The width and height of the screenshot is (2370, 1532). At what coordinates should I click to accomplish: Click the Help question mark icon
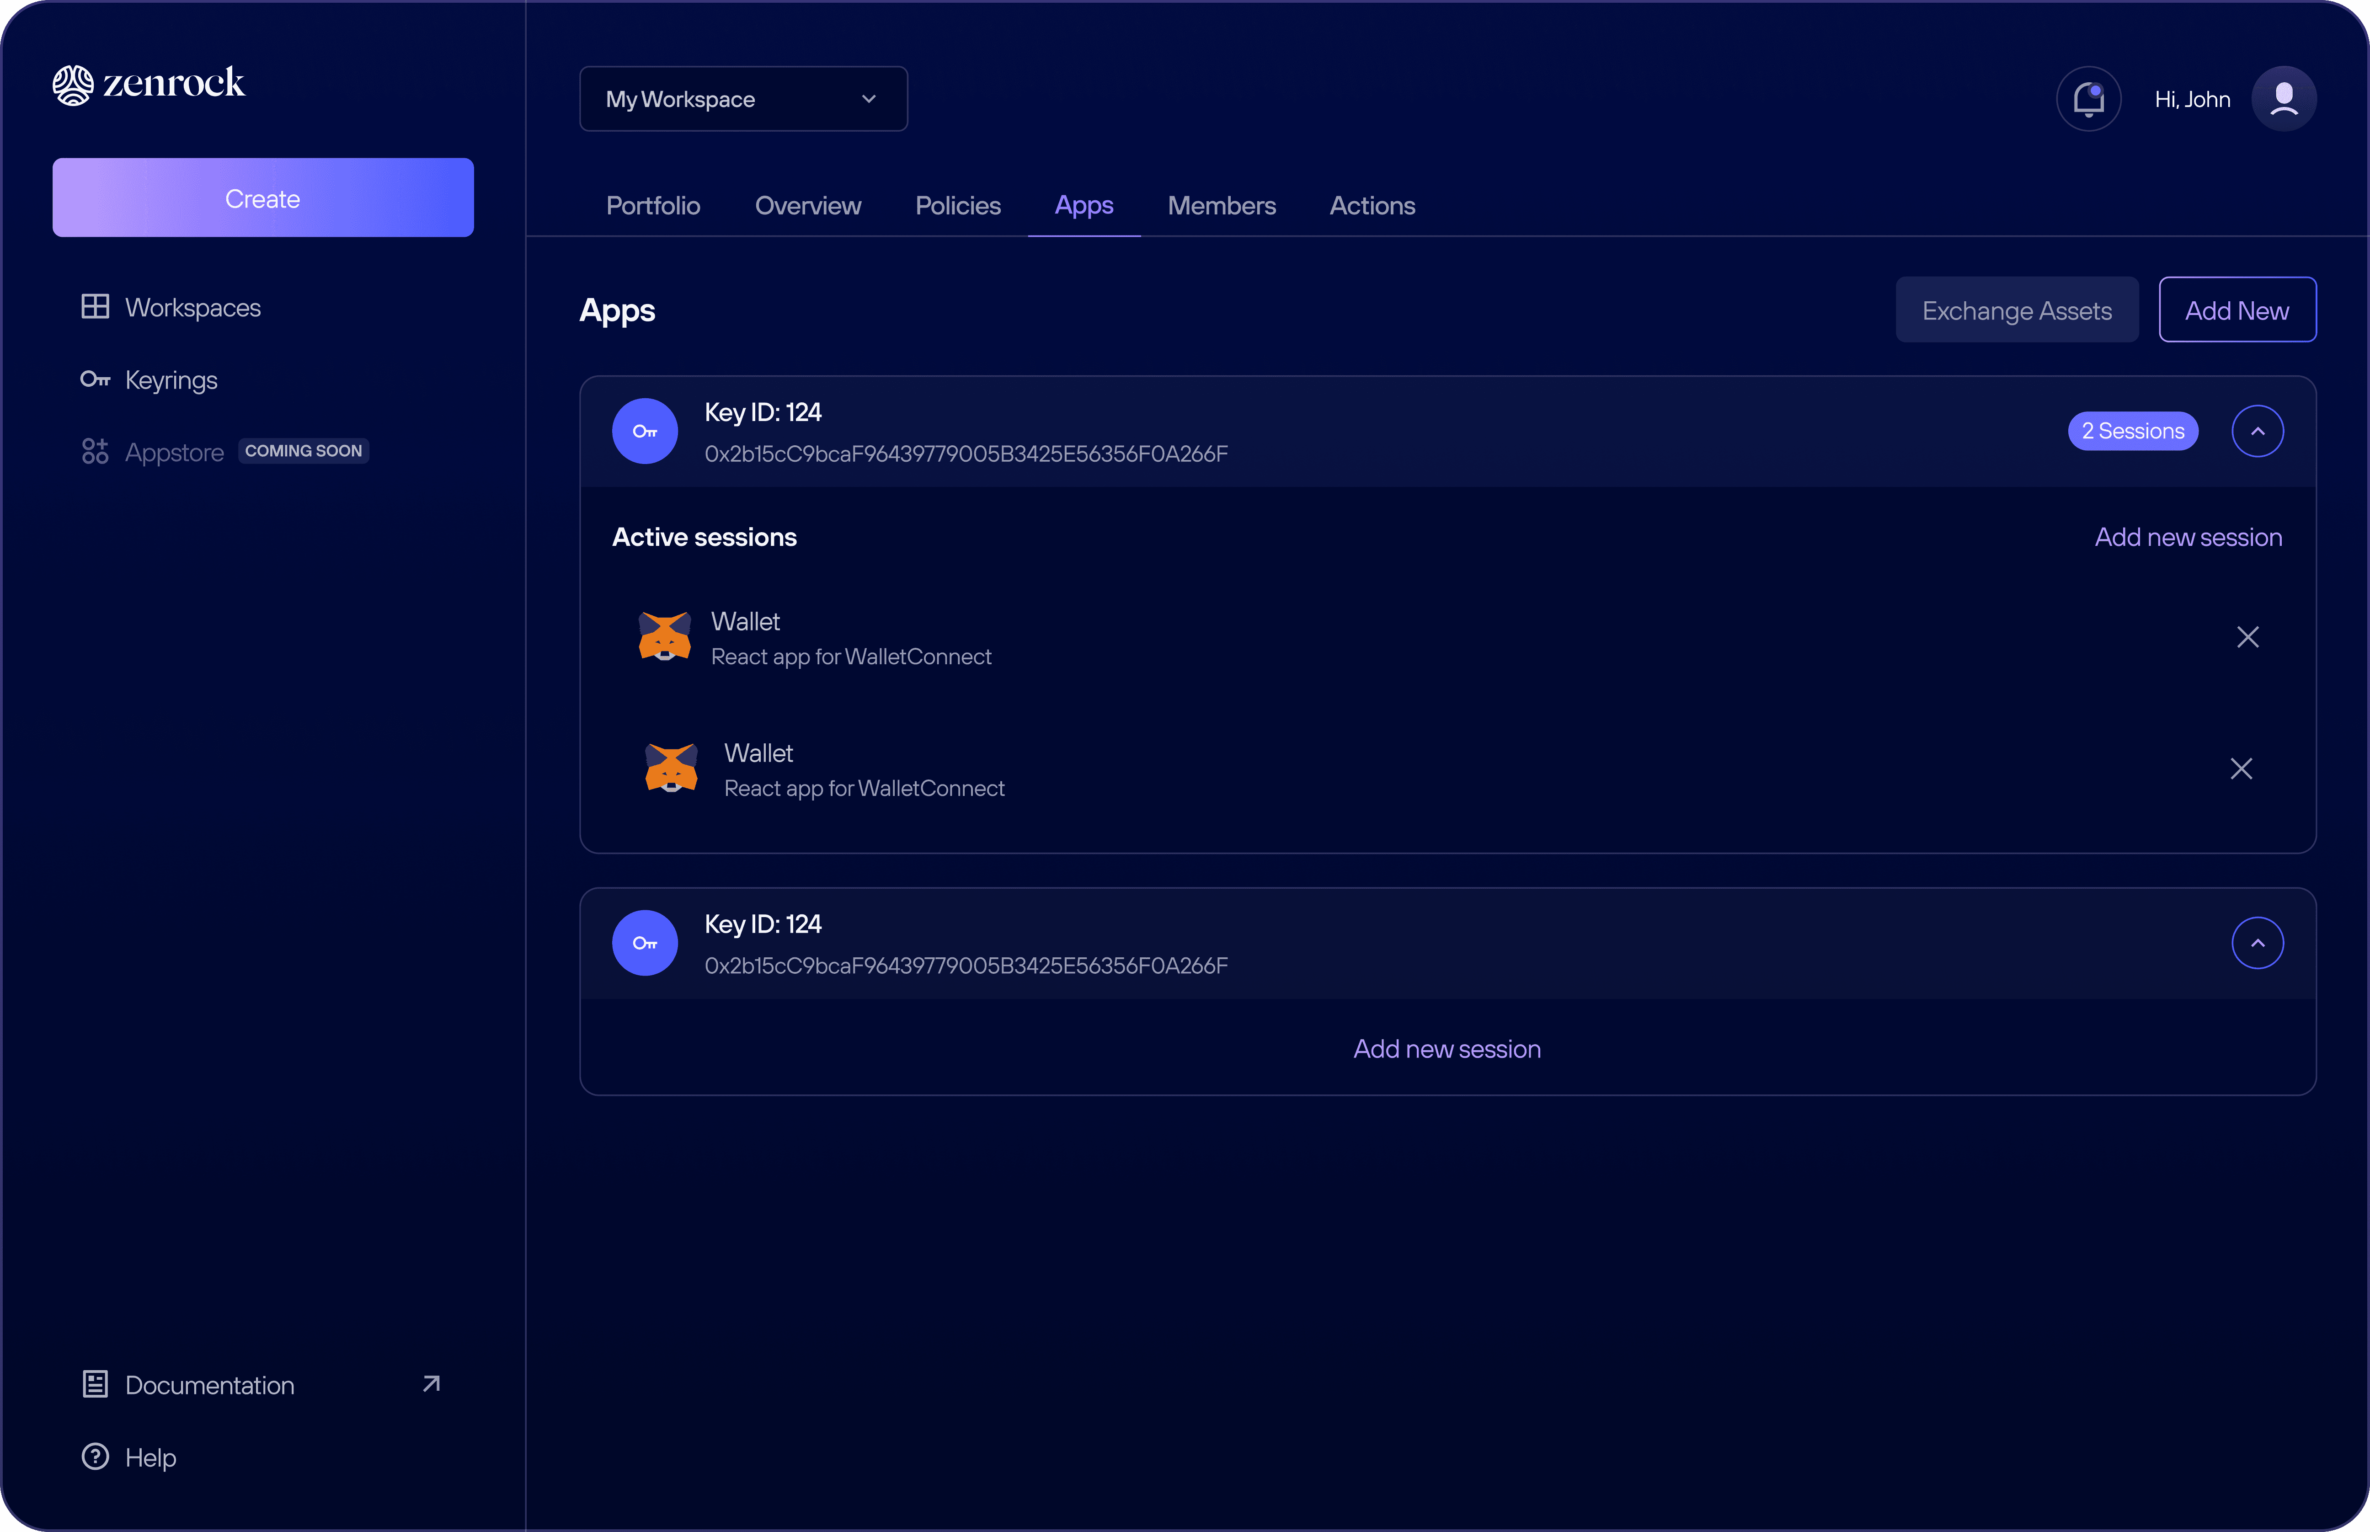[x=95, y=1457]
